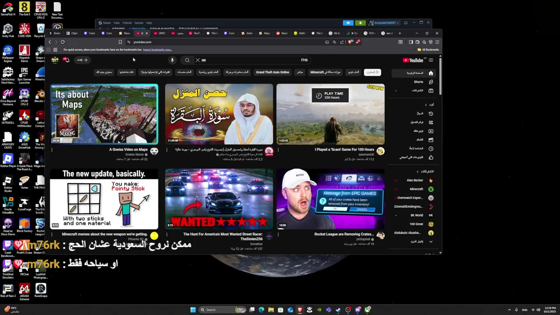Image resolution: width=560 pixels, height=315 pixels.
Task: Open the new update Pointy Stick thumbnail
Action: pos(104,198)
